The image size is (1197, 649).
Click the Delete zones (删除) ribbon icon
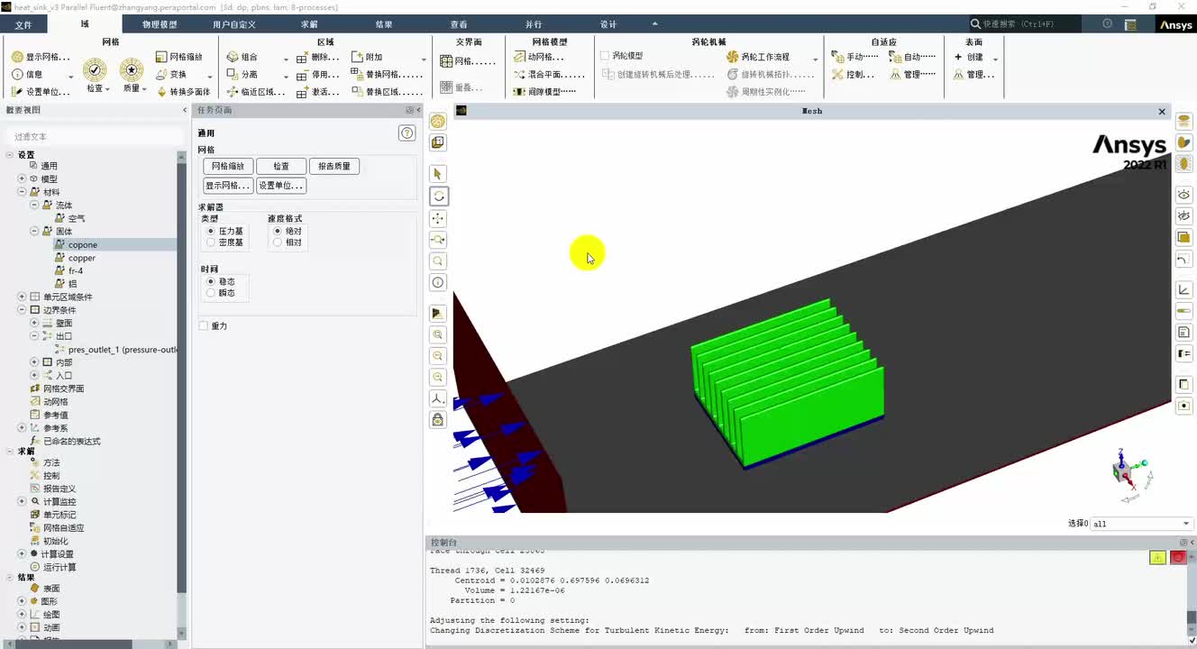click(x=318, y=57)
